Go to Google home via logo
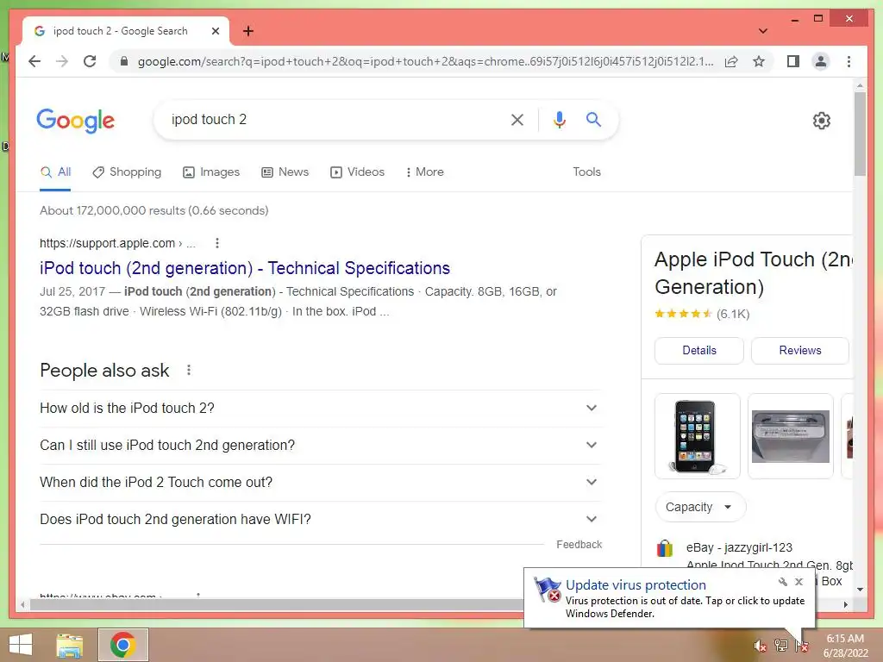This screenshot has width=883, height=662. point(76,121)
